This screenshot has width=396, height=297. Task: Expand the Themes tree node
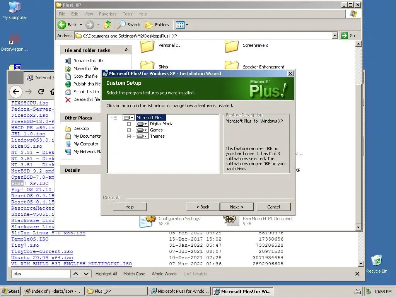pyautogui.click(x=129, y=137)
